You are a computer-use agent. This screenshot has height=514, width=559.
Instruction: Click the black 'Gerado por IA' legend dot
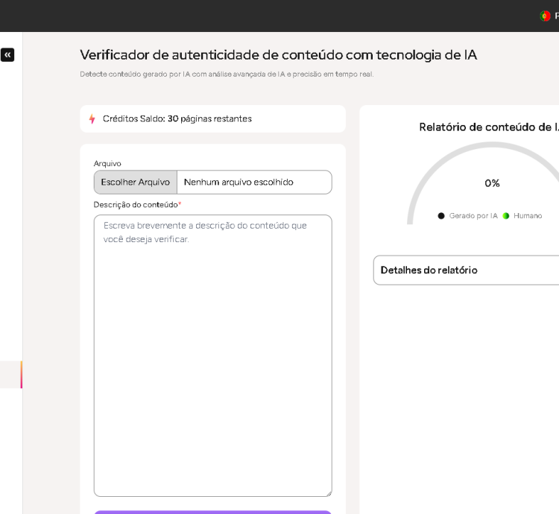441,216
